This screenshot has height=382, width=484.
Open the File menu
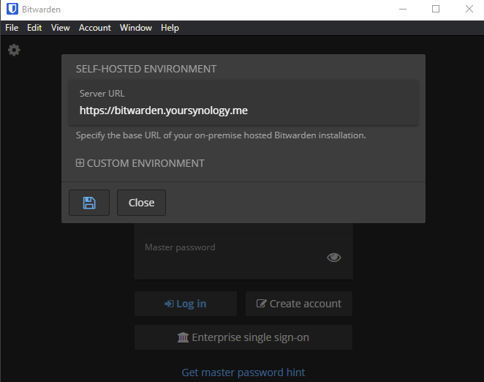click(x=12, y=28)
